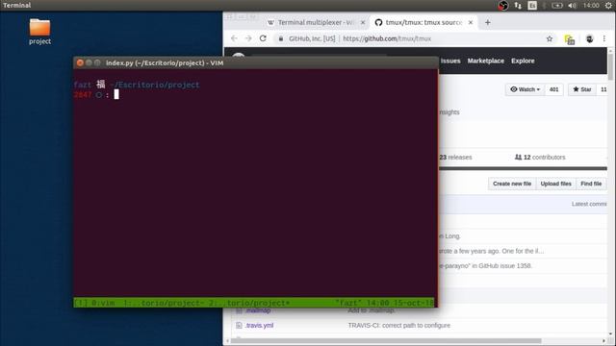Open the volume indicator in top panel
This screenshot has width=616, height=346.
[x=573, y=5]
